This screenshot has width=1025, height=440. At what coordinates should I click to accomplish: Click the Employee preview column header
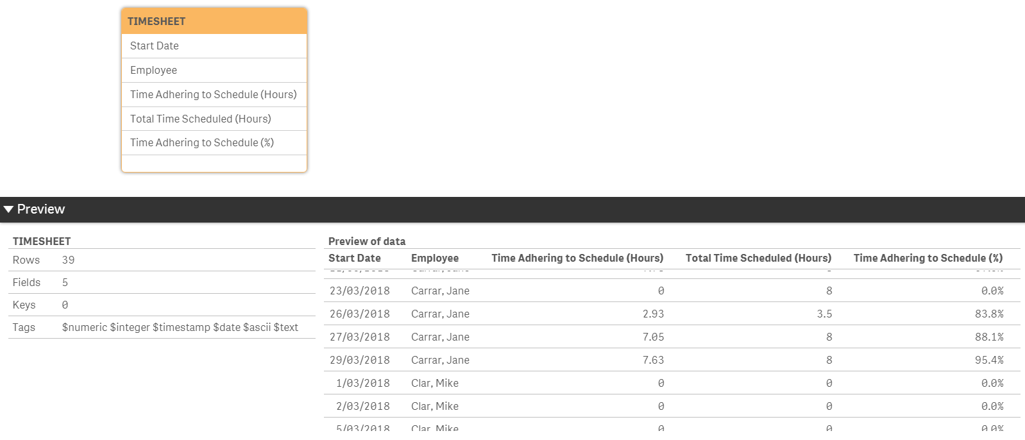pos(435,258)
